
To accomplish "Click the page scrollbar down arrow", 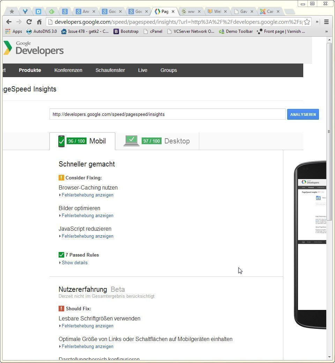I will click(329, 357).
